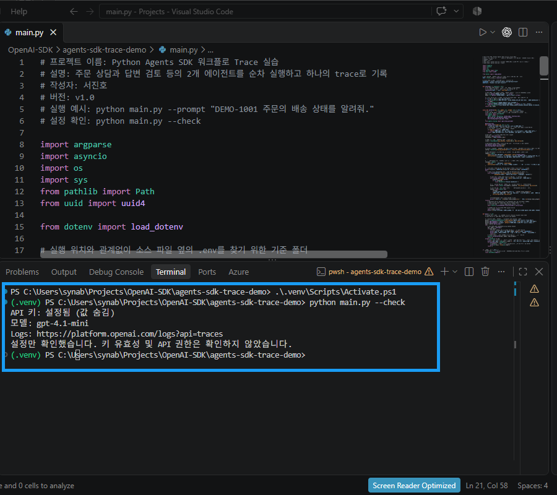Create a new terminal with the plus icon
The height and width of the screenshot is (495, 557).
click(x=444, y=272)
